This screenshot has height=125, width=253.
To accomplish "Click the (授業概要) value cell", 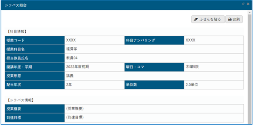I will tap(154, 109).
